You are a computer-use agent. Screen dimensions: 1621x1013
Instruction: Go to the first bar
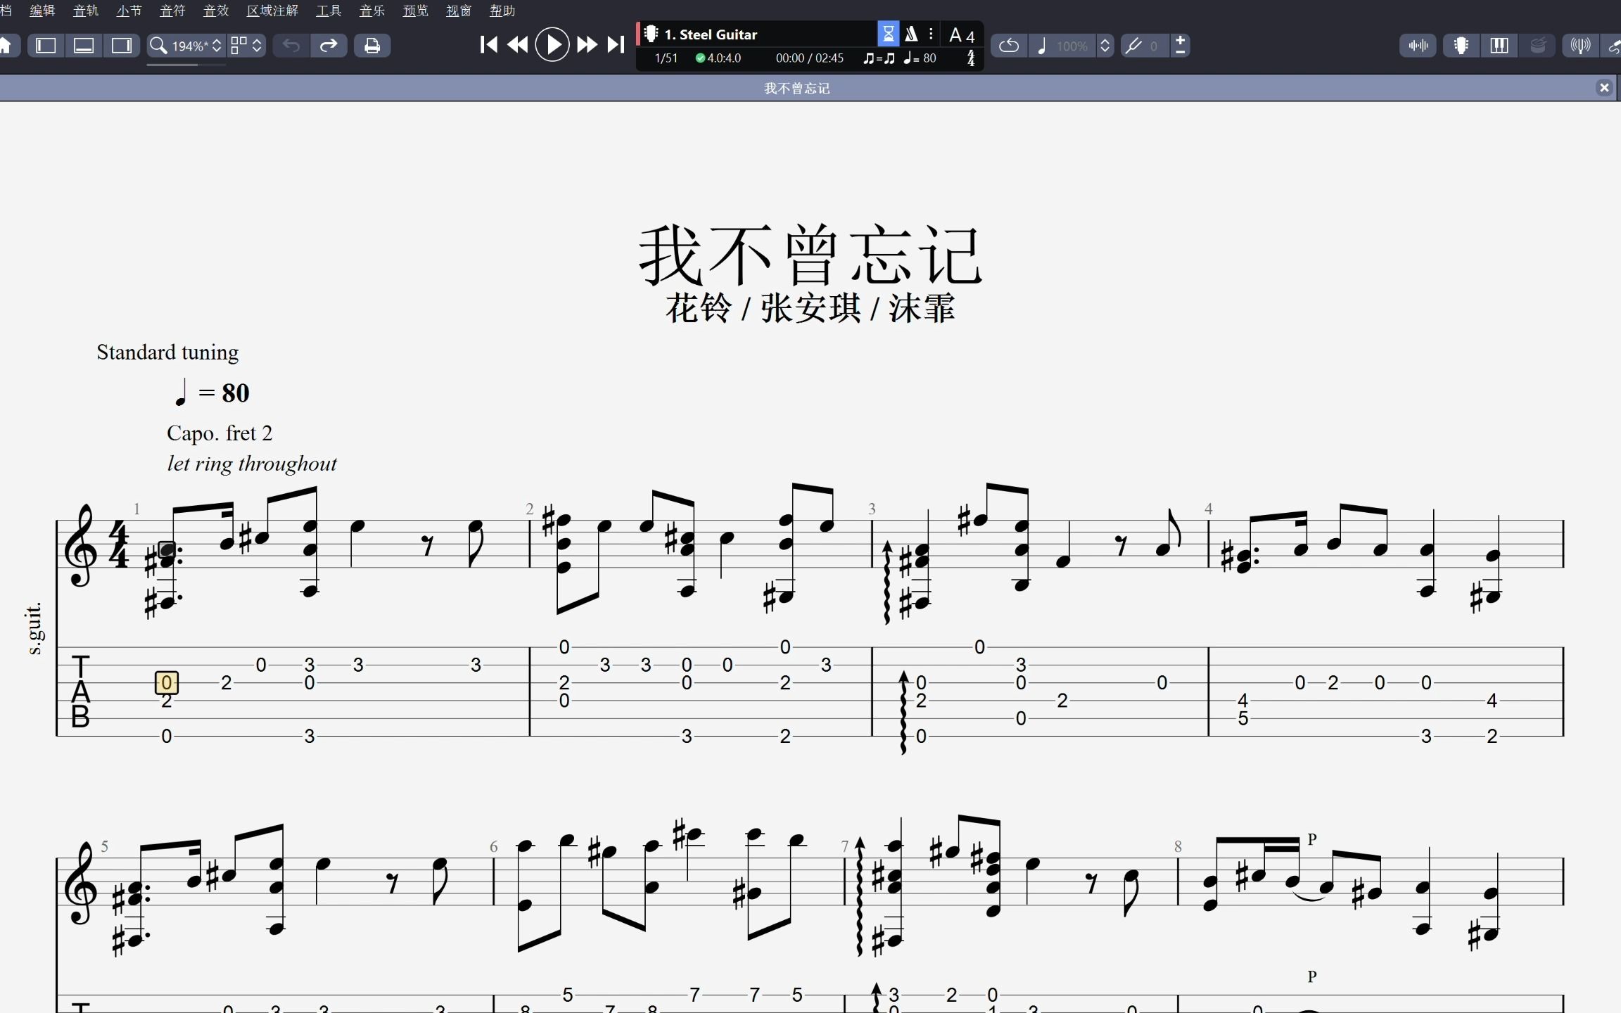[x=488, y=45]
